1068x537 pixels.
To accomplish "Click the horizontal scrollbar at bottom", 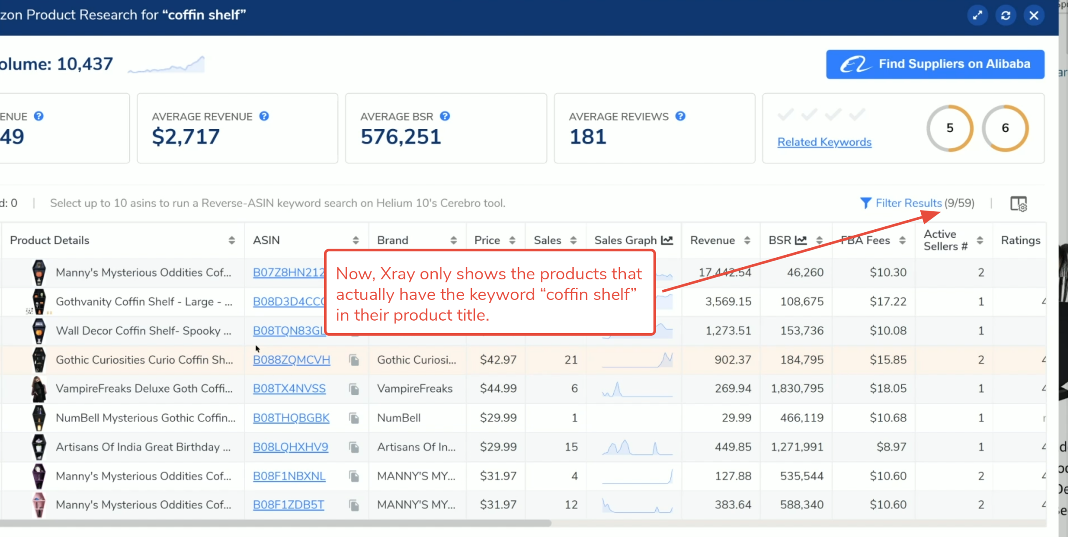I will (x=275, y=523).
